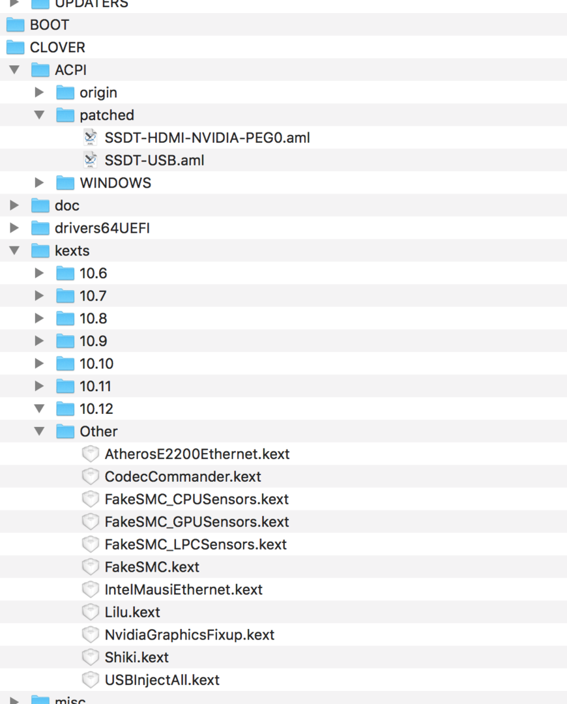
Task: Expand the 10.10 folder disclosure triangle
Action: pyautogui.click(x=40, y=363)
